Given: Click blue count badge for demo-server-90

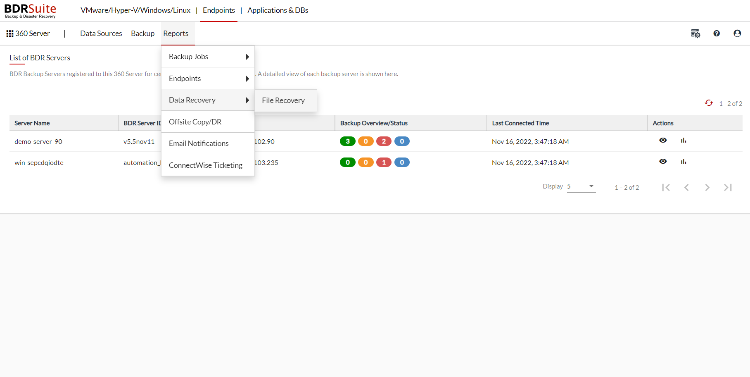Looking at the screenshot, I should pyautogui.click(x=402, y=141).
